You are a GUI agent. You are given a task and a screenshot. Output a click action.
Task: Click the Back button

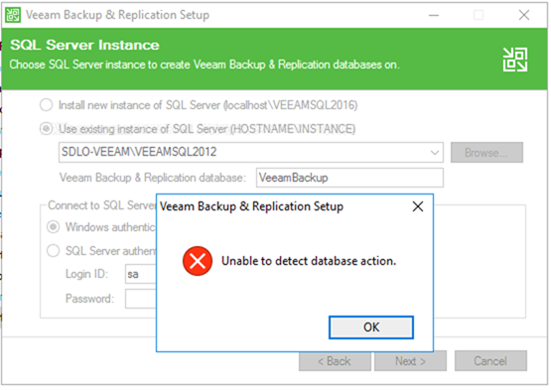pos(335,361)
